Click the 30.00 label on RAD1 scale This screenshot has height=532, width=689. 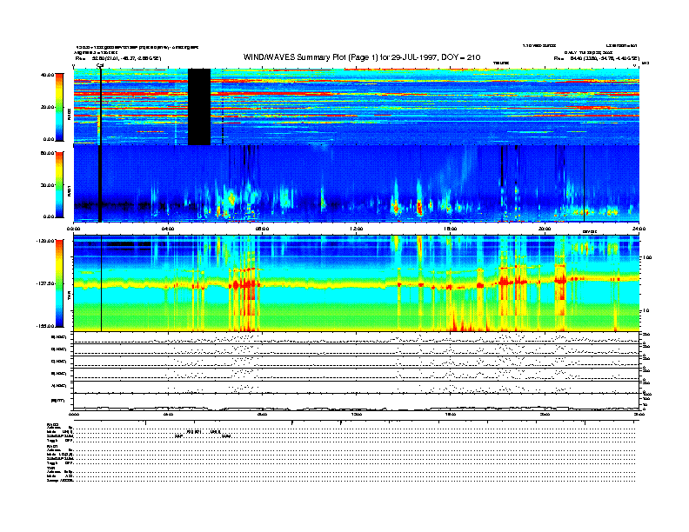click(47, 185)
